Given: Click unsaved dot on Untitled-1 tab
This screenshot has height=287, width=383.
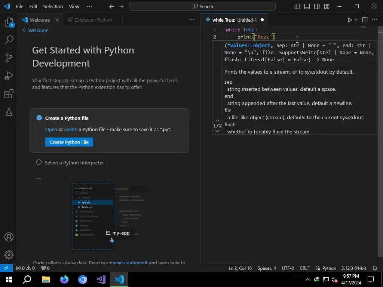Looking at the screenshot, I should 262,20.
